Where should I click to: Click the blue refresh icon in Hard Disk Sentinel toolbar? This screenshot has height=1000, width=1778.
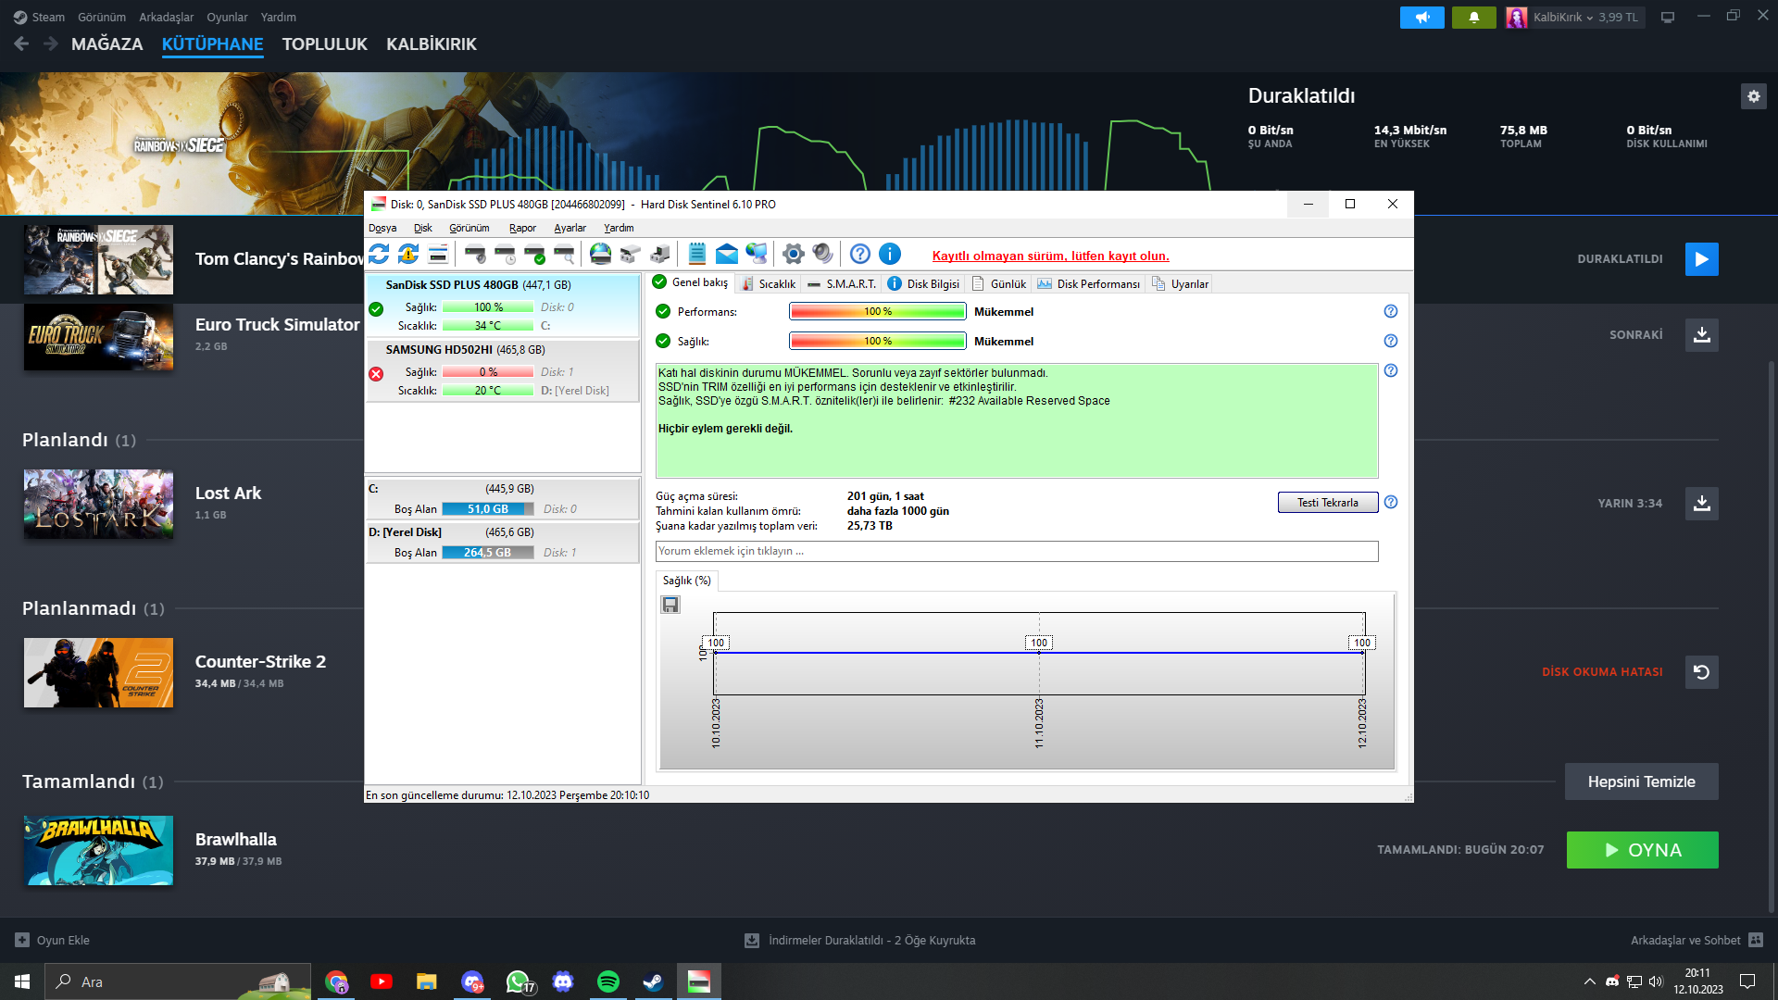[x=379, y=254]
